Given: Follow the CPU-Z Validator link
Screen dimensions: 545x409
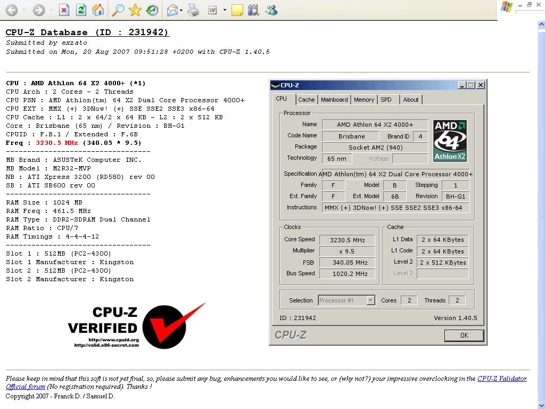Looking at the screenshot, I should [501, 379].
